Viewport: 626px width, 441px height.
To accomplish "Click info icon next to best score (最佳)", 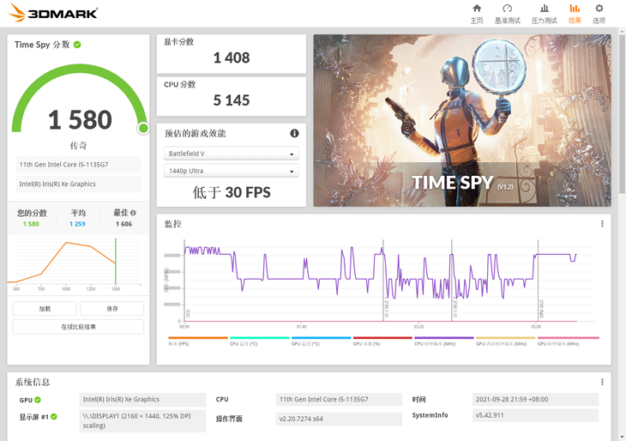I will [x=133, y=213].
